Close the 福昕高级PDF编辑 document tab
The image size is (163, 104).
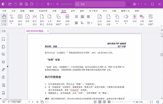coord(48,31)
